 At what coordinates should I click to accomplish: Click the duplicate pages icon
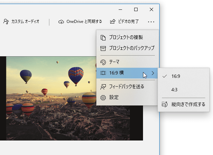coord(103,37)
